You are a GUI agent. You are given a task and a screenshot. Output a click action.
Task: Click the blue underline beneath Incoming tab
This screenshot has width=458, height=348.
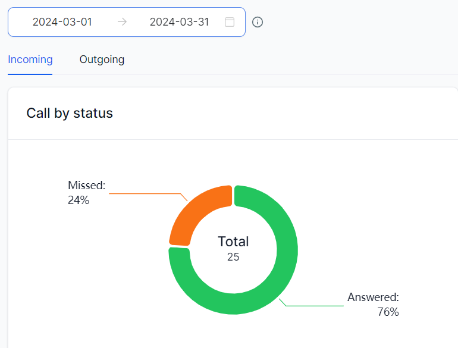coord(30,74)
